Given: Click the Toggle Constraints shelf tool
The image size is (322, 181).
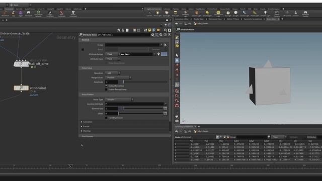Looking at the screenshot, I should pyautogui.click(x=50, y=14).
